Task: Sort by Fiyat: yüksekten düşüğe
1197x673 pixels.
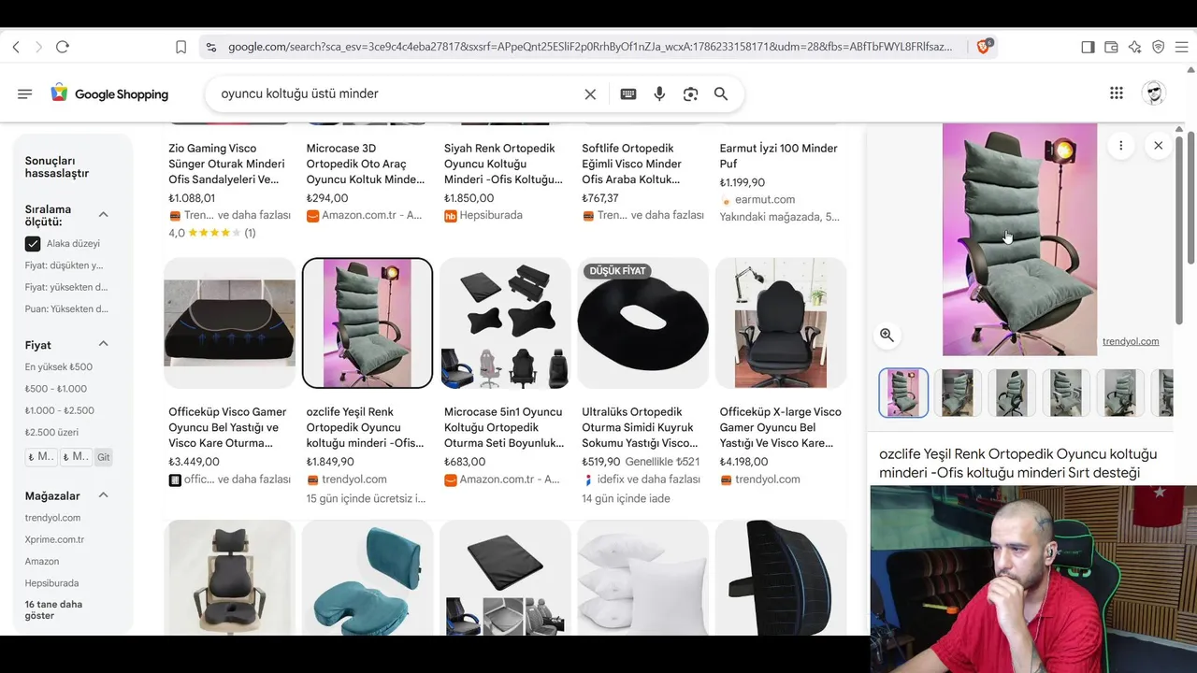Action: click(66, 287)
